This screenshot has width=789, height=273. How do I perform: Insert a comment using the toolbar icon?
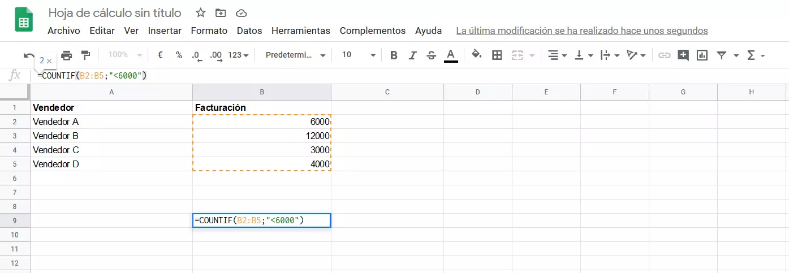click(x=683, y=55)
